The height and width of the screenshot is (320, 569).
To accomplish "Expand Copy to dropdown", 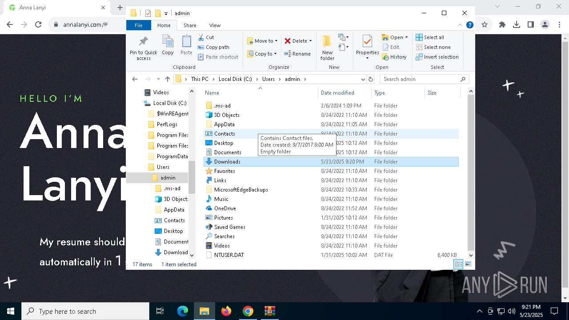I will pyautogui.click(x=275, y=54).
